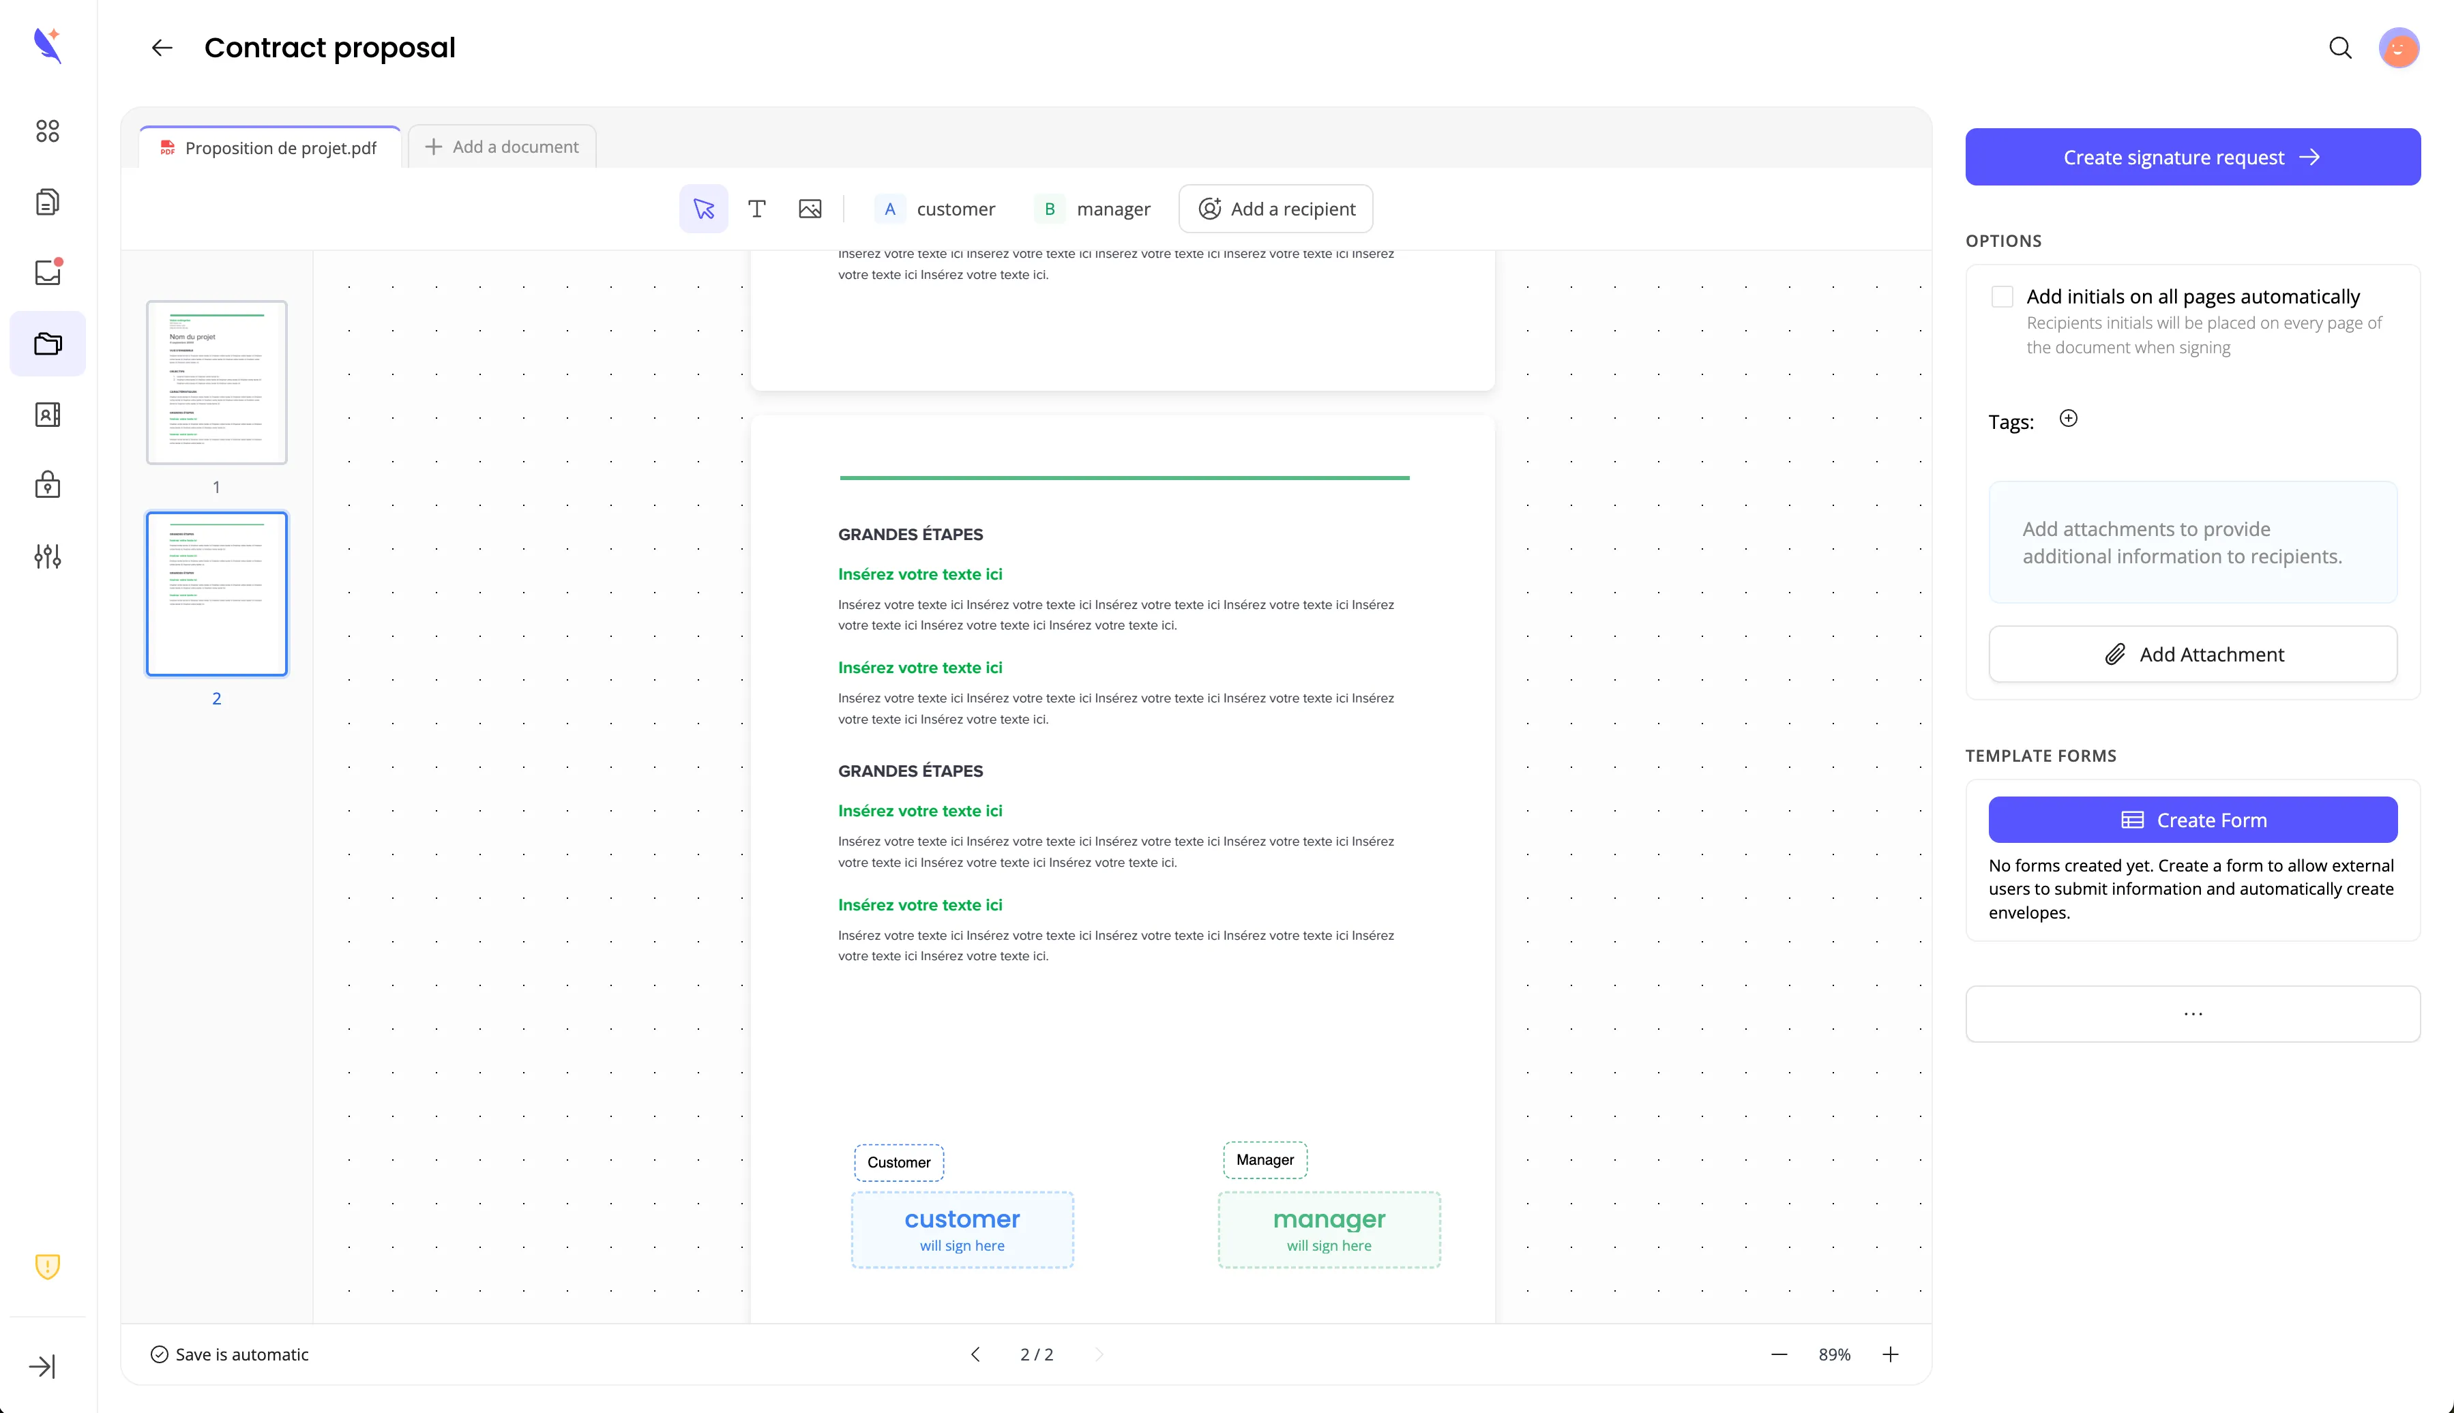Go to next page with right chevron
The width and height of the screenshot is (2454, 1413).
point(1098,1354)
